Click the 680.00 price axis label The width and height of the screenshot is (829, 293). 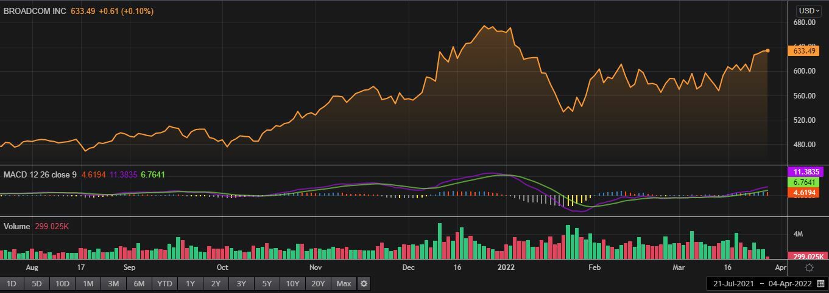pos(805,22)
